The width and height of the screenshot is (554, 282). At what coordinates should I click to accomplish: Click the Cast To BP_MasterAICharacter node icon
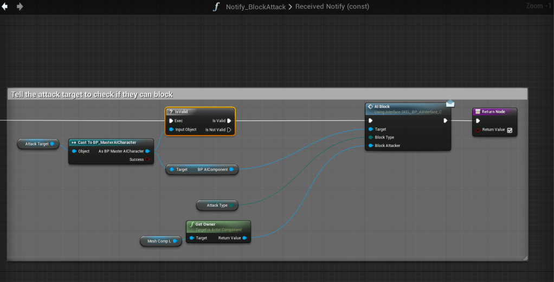[x=74, y=142]
